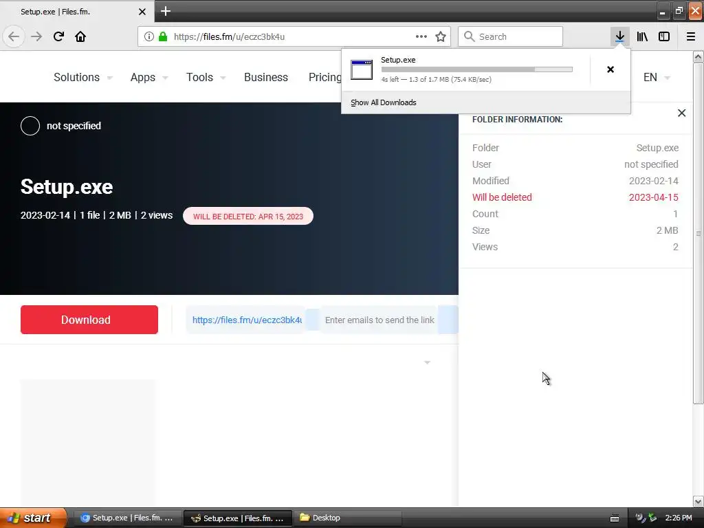Reload the page with the refresh icon
The width and height of the screenshot is (704, 528).
(58, 37)
